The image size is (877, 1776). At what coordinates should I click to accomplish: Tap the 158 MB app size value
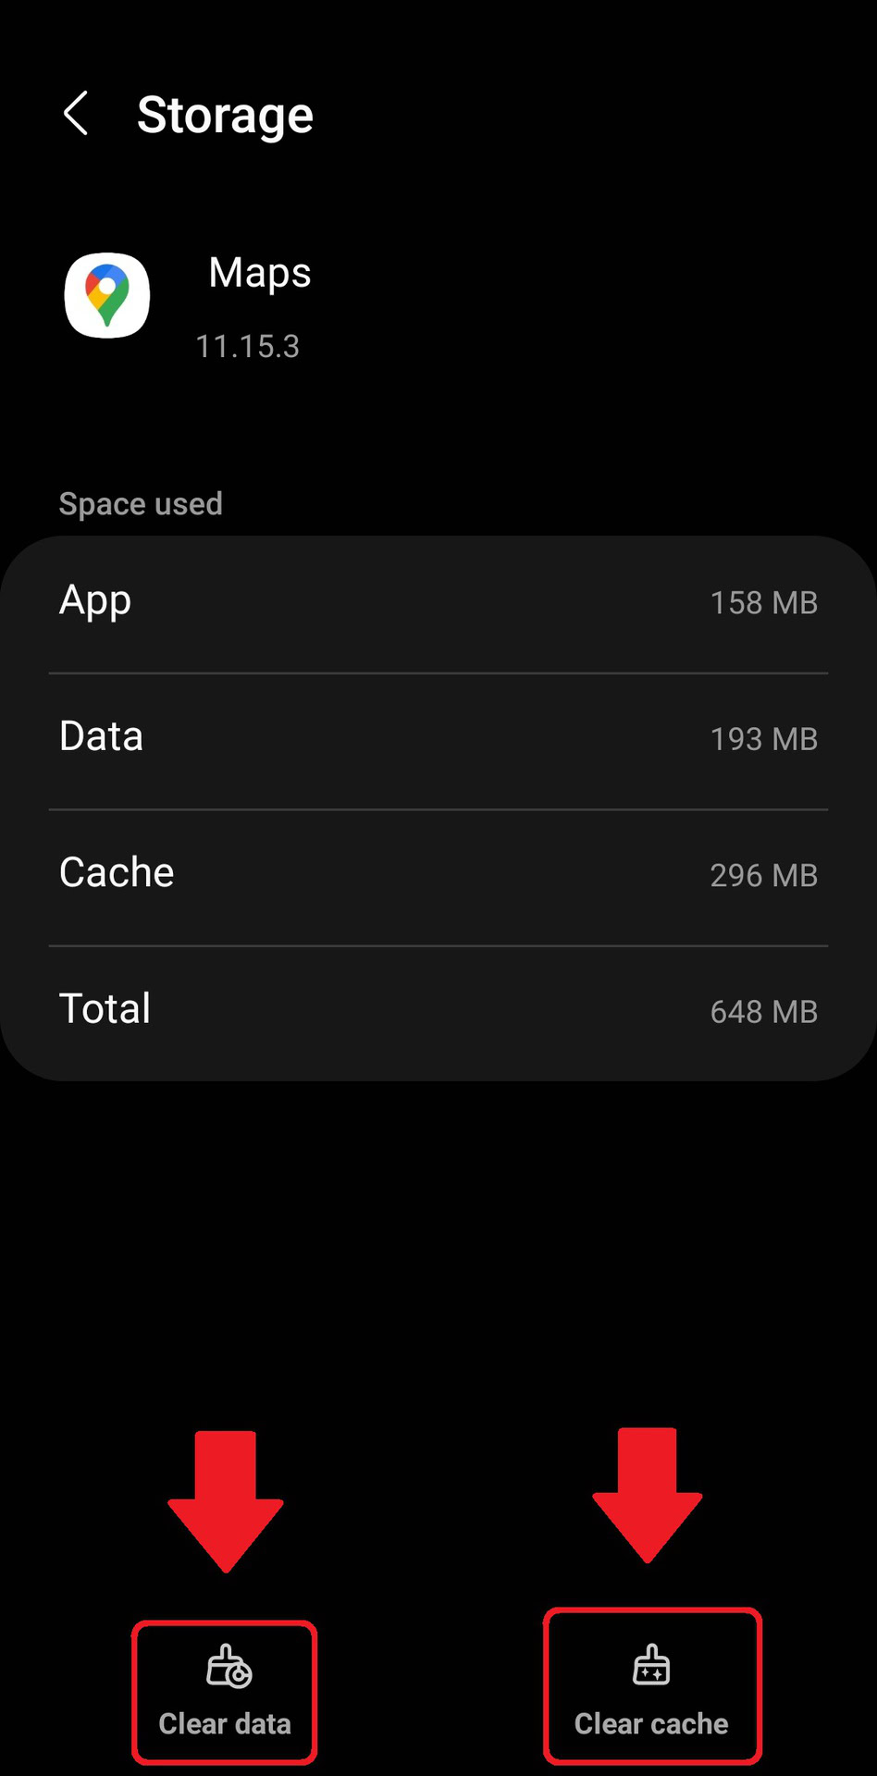click(x=763, y=603)
